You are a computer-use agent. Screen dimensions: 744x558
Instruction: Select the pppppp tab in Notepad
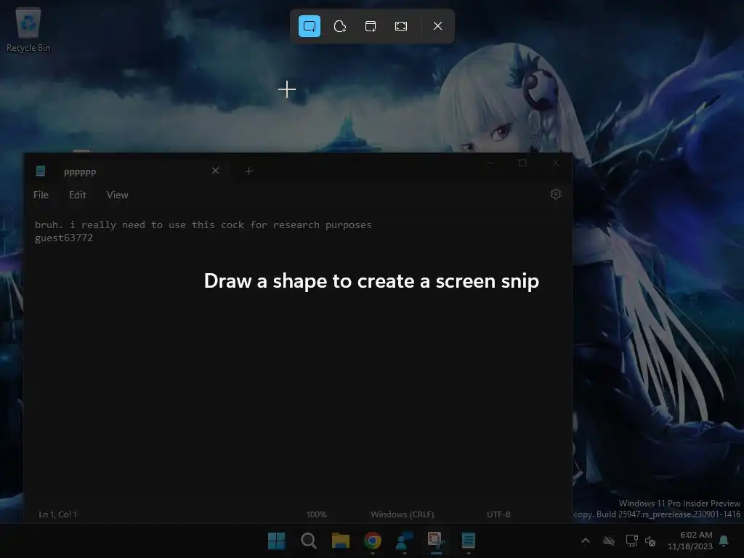pos(128,171)
